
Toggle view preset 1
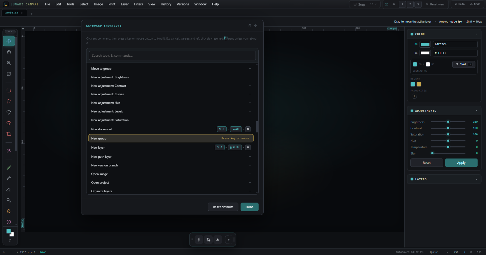[x=402, y=4]
